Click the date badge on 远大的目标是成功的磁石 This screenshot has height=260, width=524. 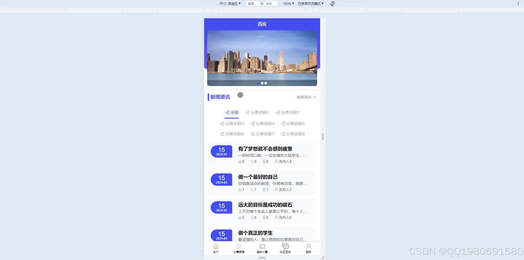click(x=221, y=208)
